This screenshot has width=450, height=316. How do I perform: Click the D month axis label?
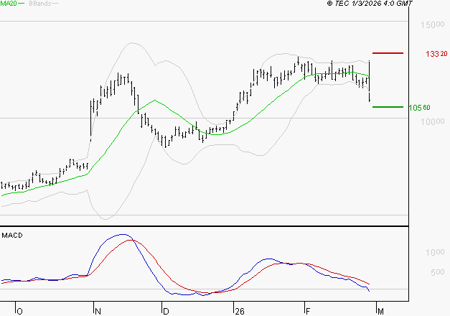pos(166,312)
